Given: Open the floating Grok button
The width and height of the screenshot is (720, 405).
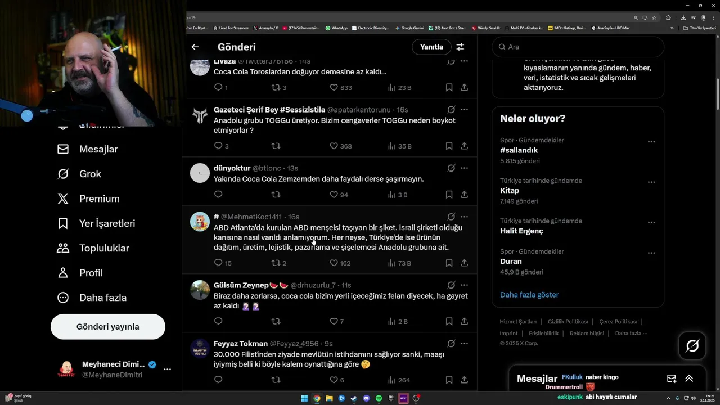Looking at the screenshot, I should click(x=692, y=346).
